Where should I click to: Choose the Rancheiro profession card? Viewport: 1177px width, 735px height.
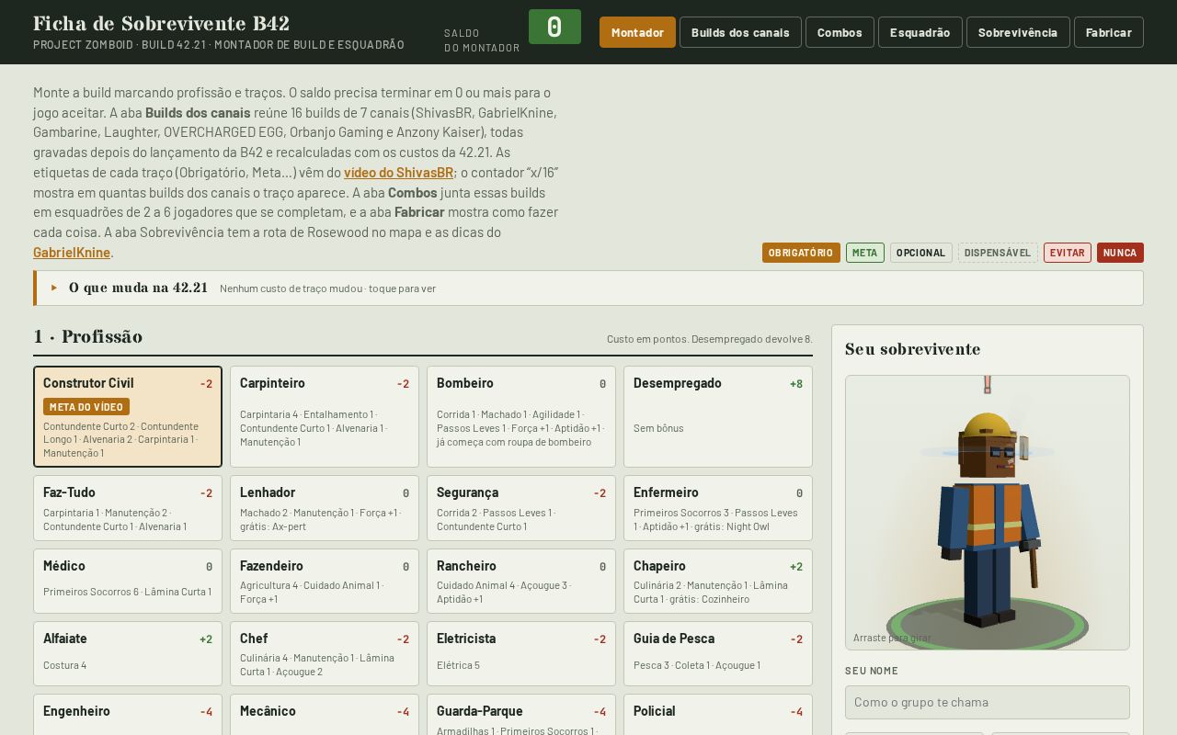click(x=521, y=581)
